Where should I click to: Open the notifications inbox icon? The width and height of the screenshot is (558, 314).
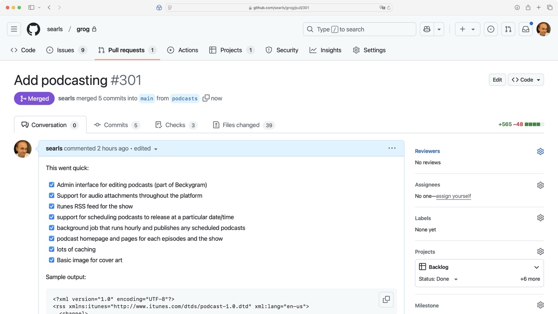pyautogui.click(x=525, y=29)
